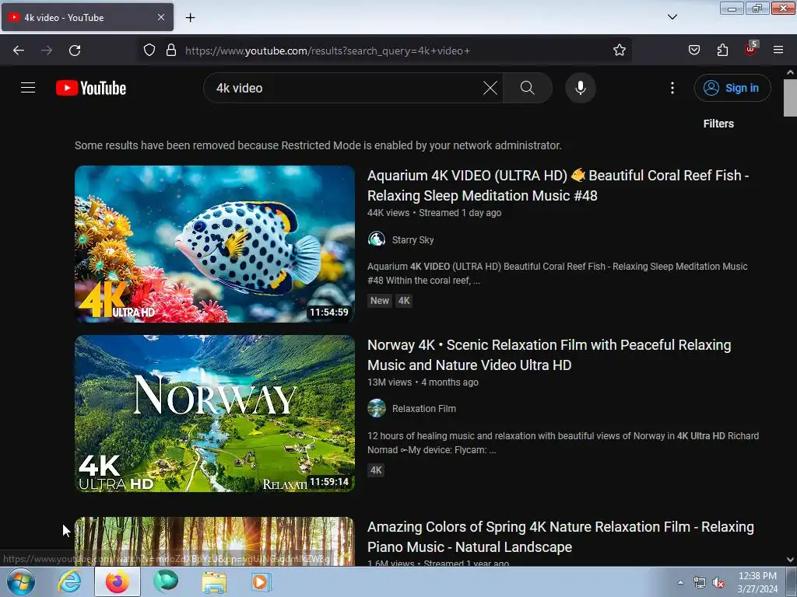Viewport: 797px width, 597px height.
Task: Click the Relaxation Film channel avatar
Action: pos(377,408)
